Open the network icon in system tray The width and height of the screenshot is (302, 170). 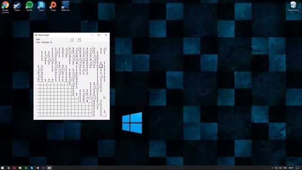click(277, 168)
